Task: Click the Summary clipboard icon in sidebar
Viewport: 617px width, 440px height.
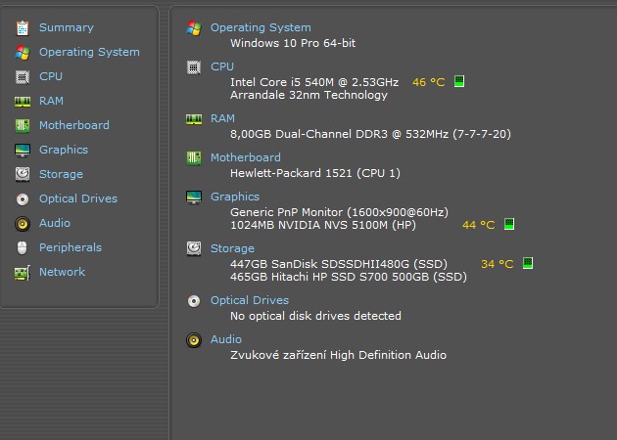Action: 23,28
